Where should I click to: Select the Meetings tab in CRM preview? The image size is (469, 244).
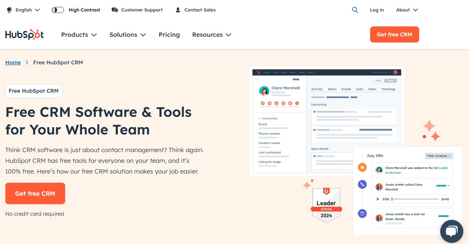[389, 89]
